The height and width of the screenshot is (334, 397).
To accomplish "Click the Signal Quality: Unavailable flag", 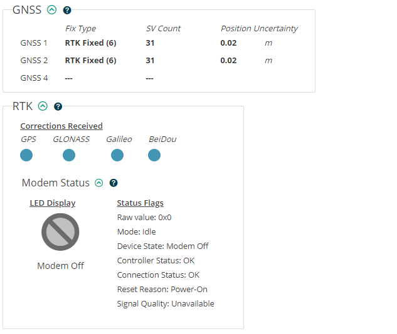I will point(166,304).
